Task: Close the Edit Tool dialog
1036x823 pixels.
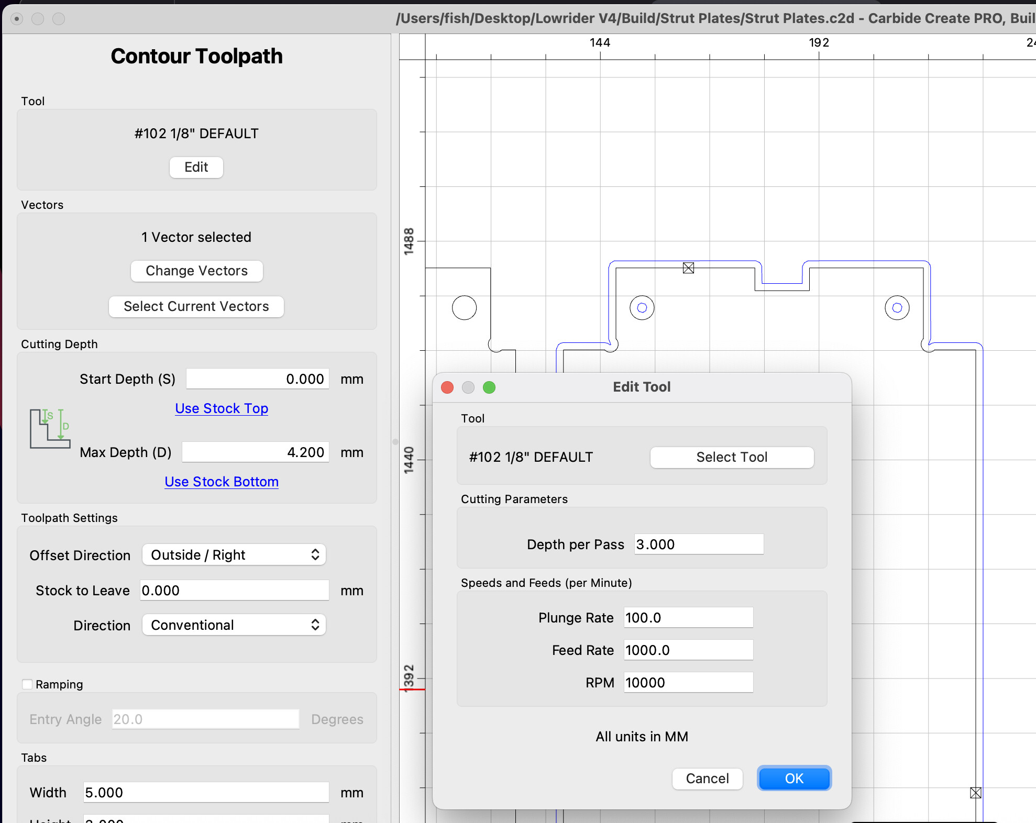Action: (x=447, y=387)
